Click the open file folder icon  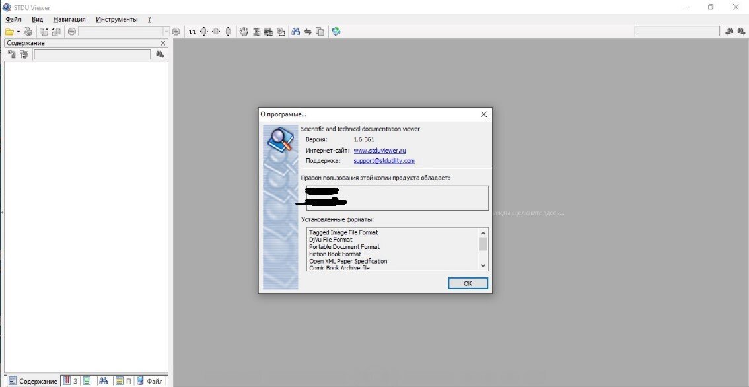(x=9, y=32)
